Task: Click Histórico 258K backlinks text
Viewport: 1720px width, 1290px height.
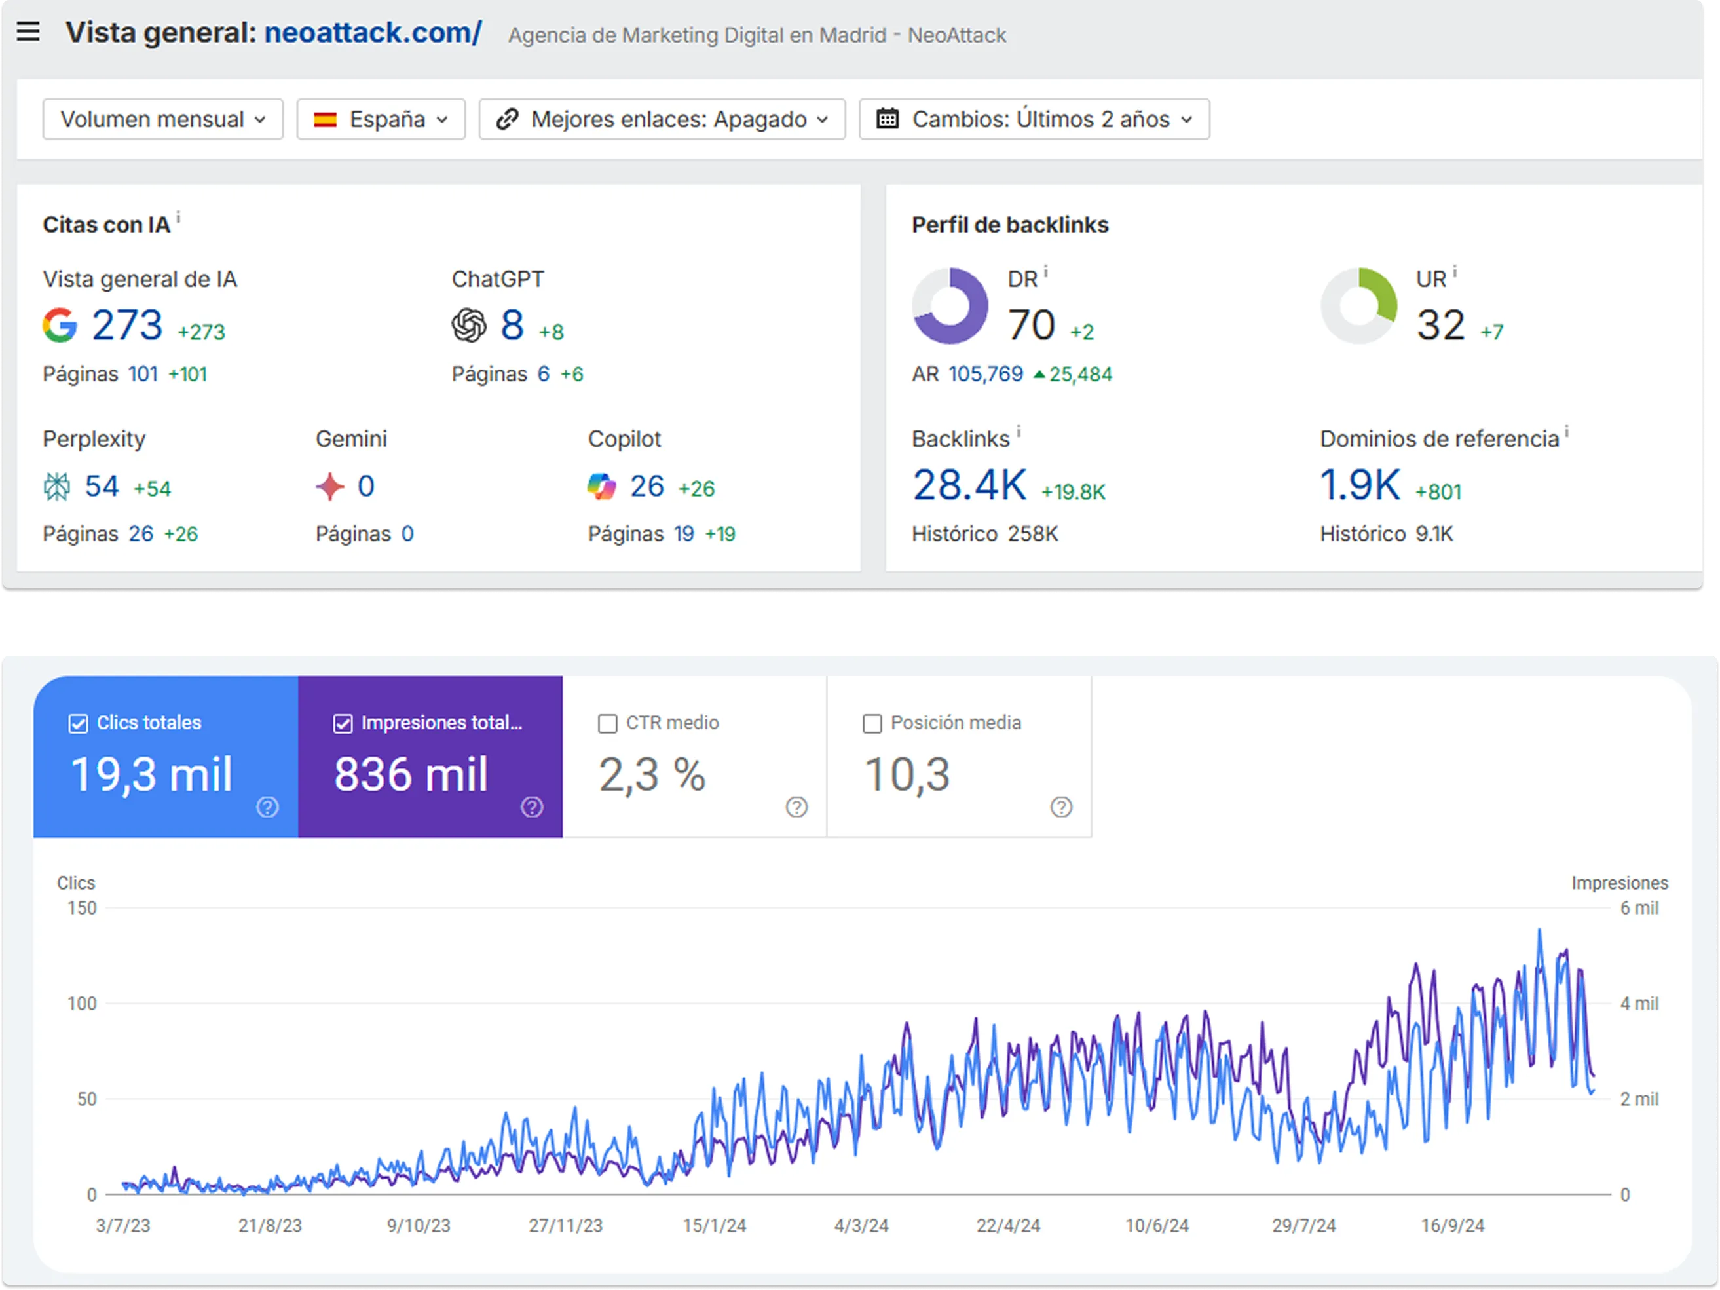Action: (x=985, y=534)
